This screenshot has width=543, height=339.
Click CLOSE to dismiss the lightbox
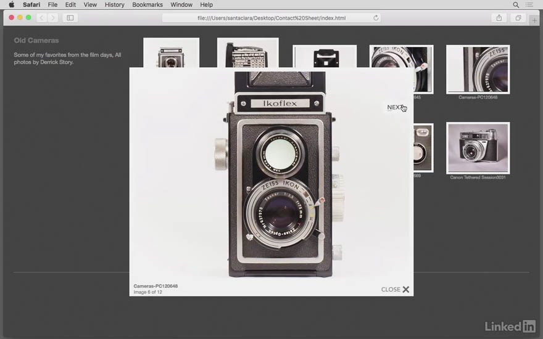tap(391, 290)
